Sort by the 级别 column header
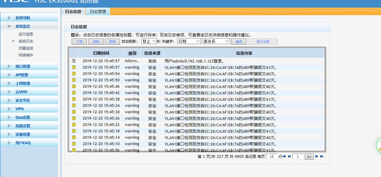This screenshot has height=177, width=381. pyautogui.click(x=132, y=53)
